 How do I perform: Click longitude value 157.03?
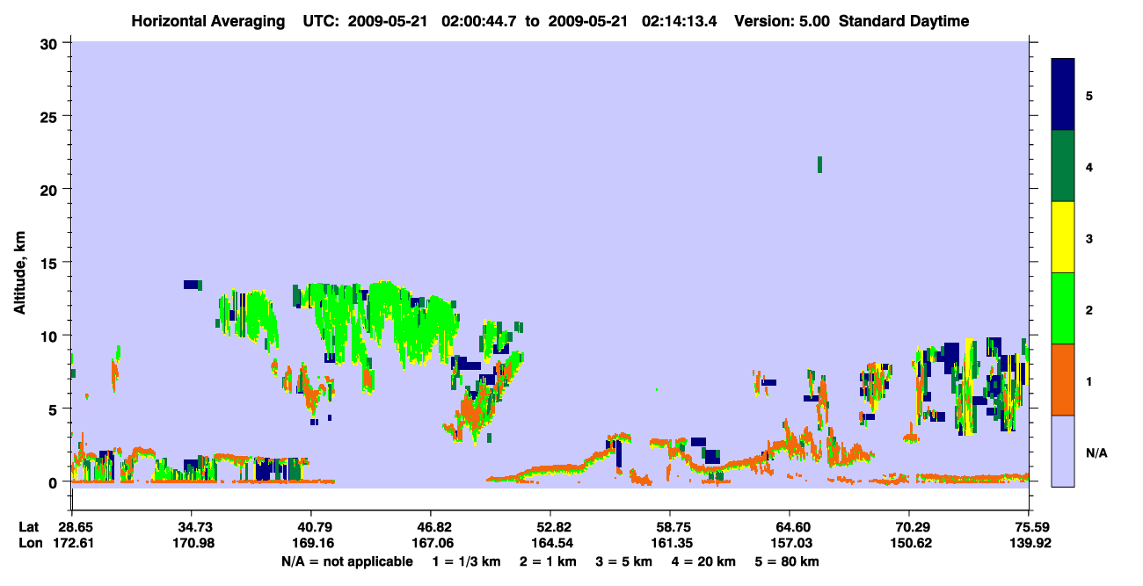coord(790,543)
